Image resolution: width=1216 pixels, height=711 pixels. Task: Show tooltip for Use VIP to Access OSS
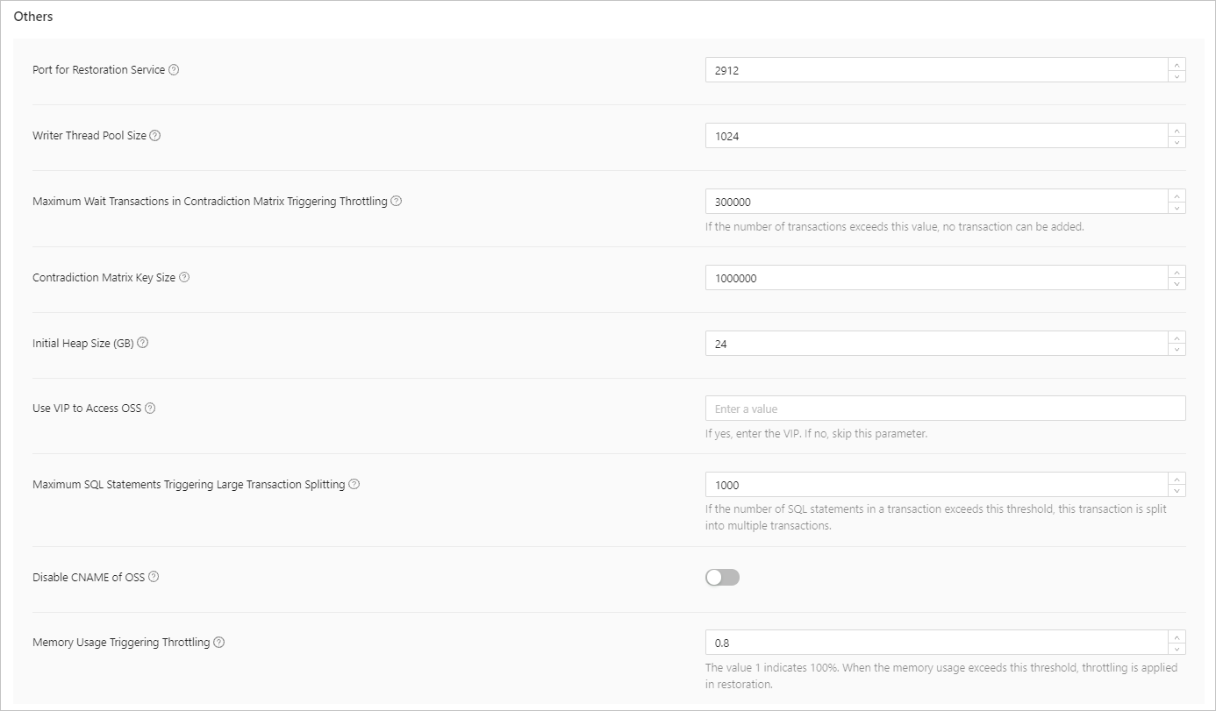pos(150,409)
